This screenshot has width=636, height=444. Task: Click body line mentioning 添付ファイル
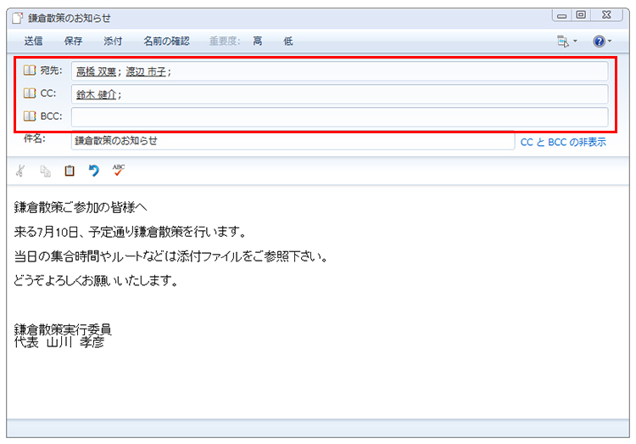[170, 256]
